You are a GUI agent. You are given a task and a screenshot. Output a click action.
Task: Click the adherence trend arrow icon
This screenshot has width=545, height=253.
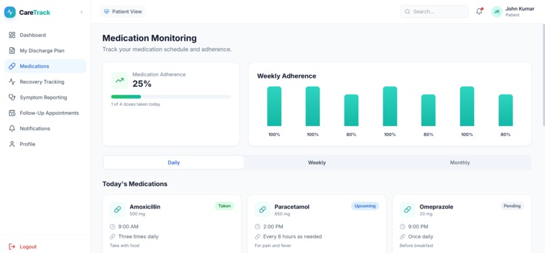120,80
